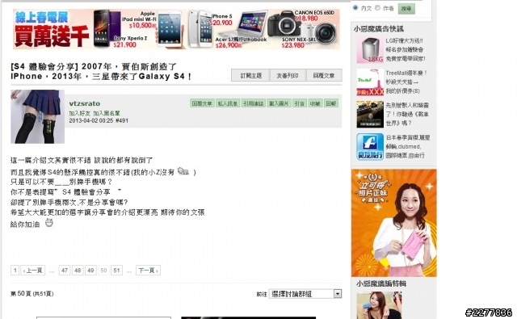The image size is (517, 319).
Task: Select the 作者 search radio button
Action: (x=377, y=8)
